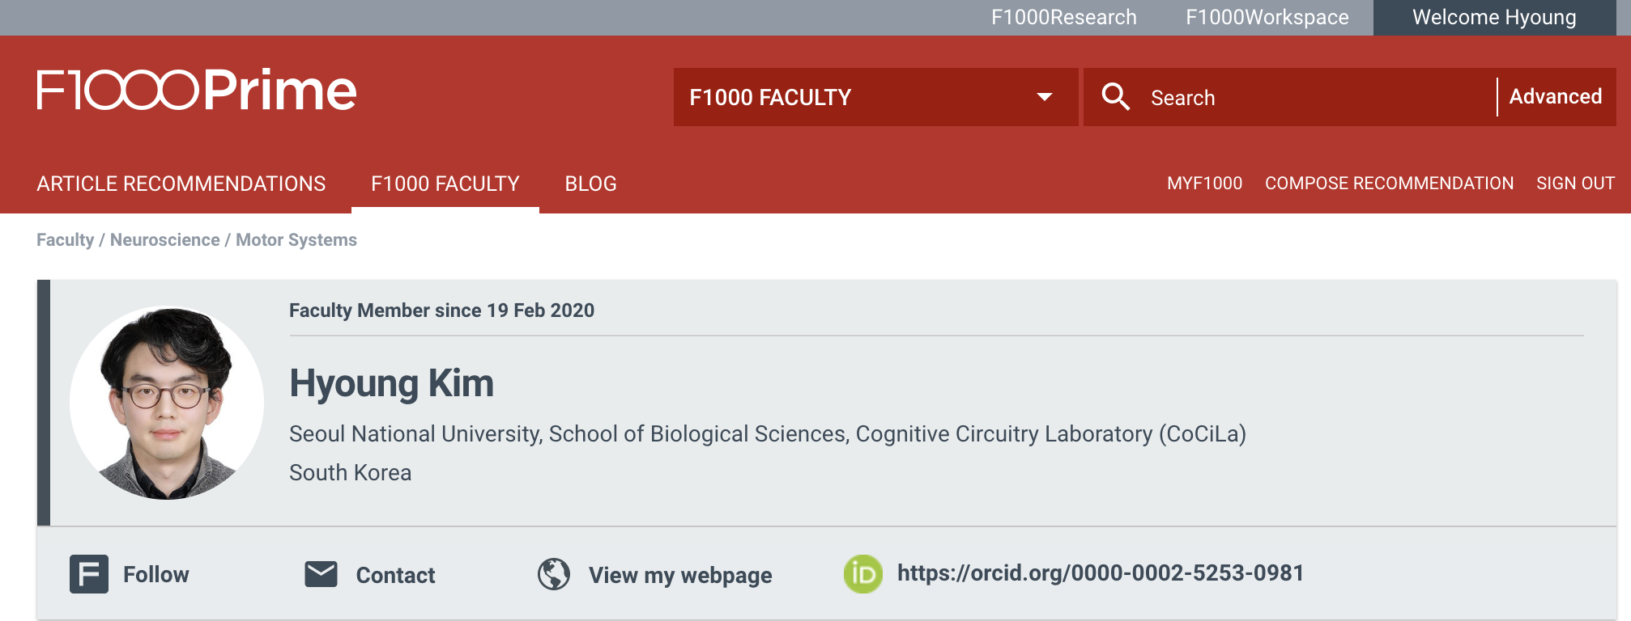This screenshot has height=621, width=1631.
Task: Select COMPOSE RECOMMENDATION
Action: pyautogui.click(x=1390, y=184)
